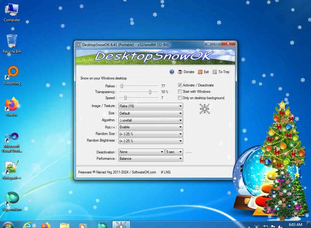Click the volume speaker tray icon

(280, 226)
